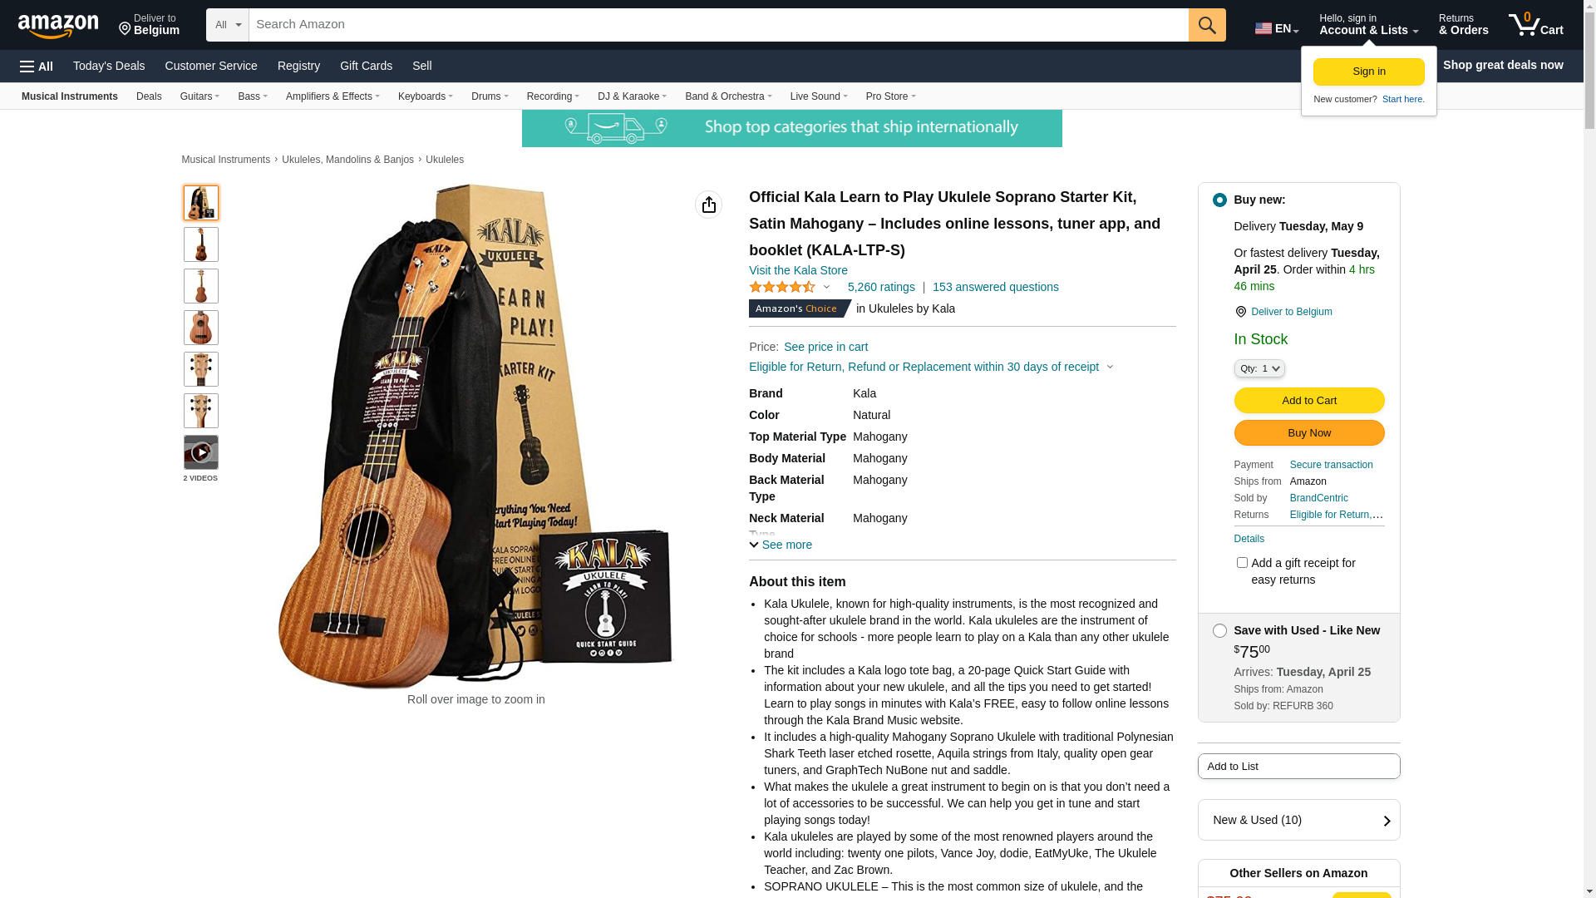This screenshot has width=1596, height=898.
Task: Open the All hamburger menu
Action: click(37, 67)
